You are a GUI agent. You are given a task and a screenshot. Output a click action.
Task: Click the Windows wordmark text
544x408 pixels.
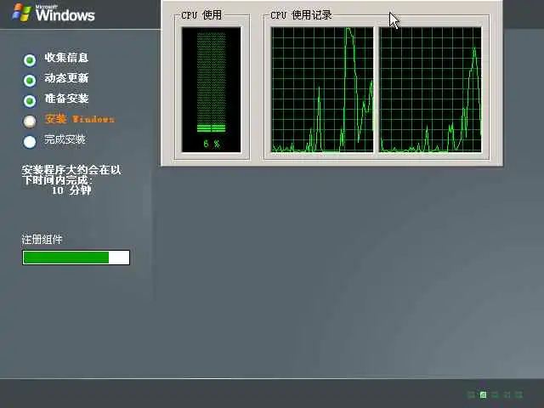point(65,14)
